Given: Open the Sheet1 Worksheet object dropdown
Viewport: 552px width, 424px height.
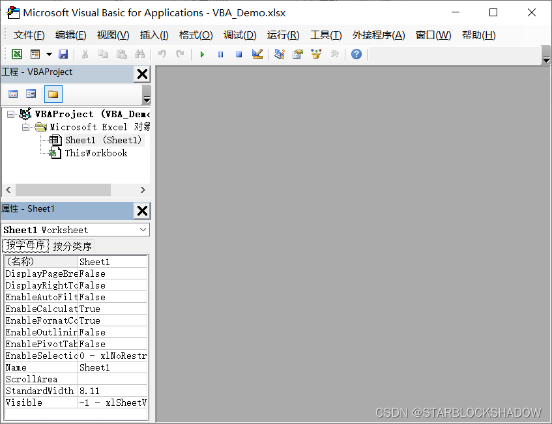Looking at the screenshot, I should tap(143, 230).
